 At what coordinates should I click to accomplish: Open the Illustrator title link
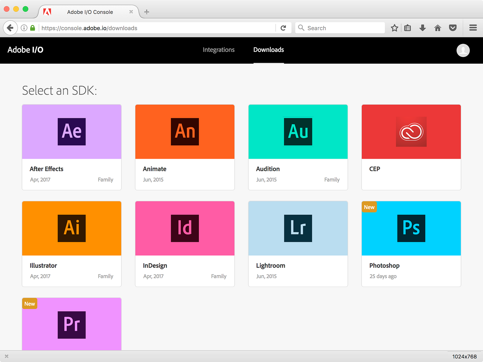43,265
